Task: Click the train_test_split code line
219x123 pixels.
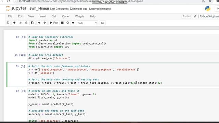Action: (95, 83)
